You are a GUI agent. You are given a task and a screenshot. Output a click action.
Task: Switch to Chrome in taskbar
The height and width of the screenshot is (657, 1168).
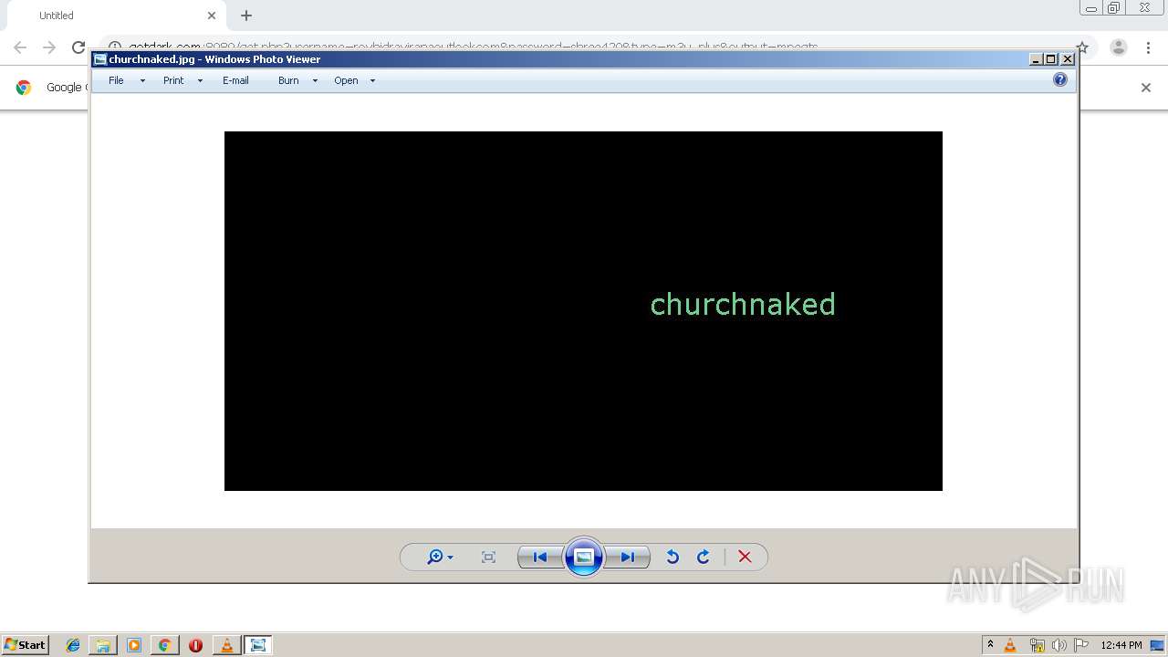click(165, 645)
